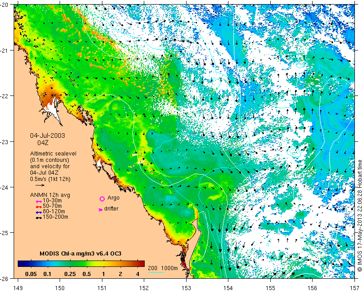364x291 pixels.
Task: Click longitude axis label 153
Action: point(186,288)
